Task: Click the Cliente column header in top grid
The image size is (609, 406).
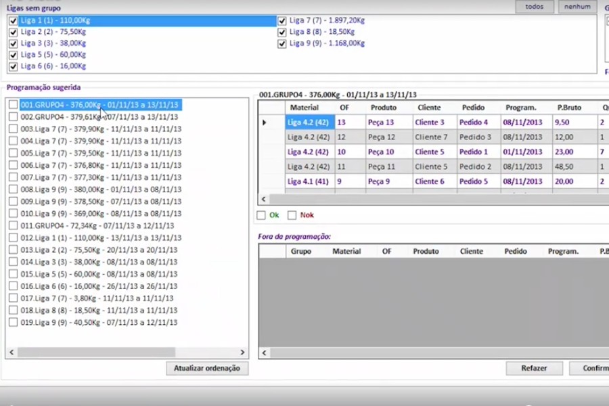Action: click(429, 108)
